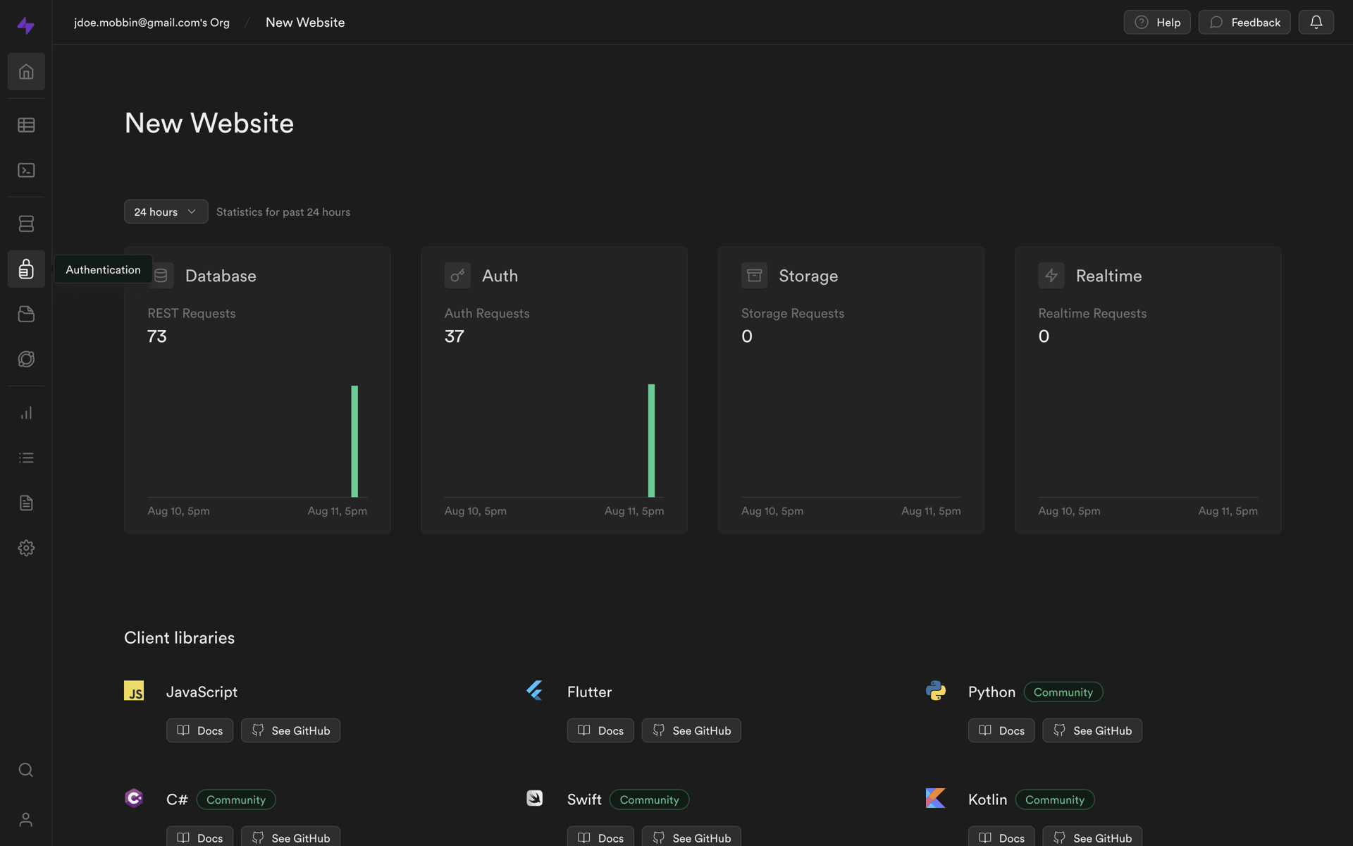The height and width of the screenshot is (846, 1353).
Task: Click the Community badge next to Python
Action: click(x=1063, y=692)
